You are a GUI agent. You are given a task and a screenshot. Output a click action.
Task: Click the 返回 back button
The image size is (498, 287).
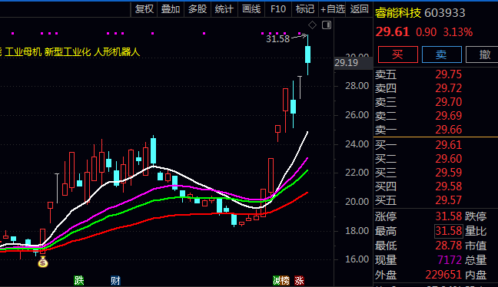pyautogui.click(x=359, y=9)
